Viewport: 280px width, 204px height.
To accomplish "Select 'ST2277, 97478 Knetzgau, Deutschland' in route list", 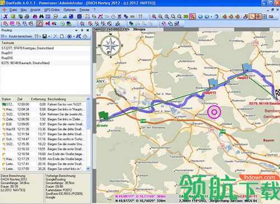I will pyautogui.click(x=45, y=48).
